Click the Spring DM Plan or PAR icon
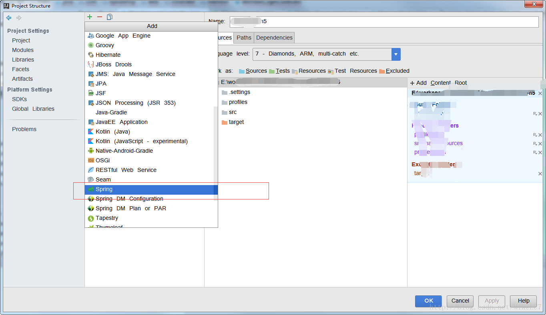 91,208
